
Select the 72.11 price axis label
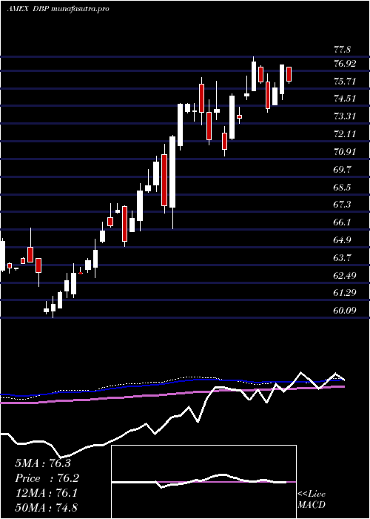[x=345, y=134]
